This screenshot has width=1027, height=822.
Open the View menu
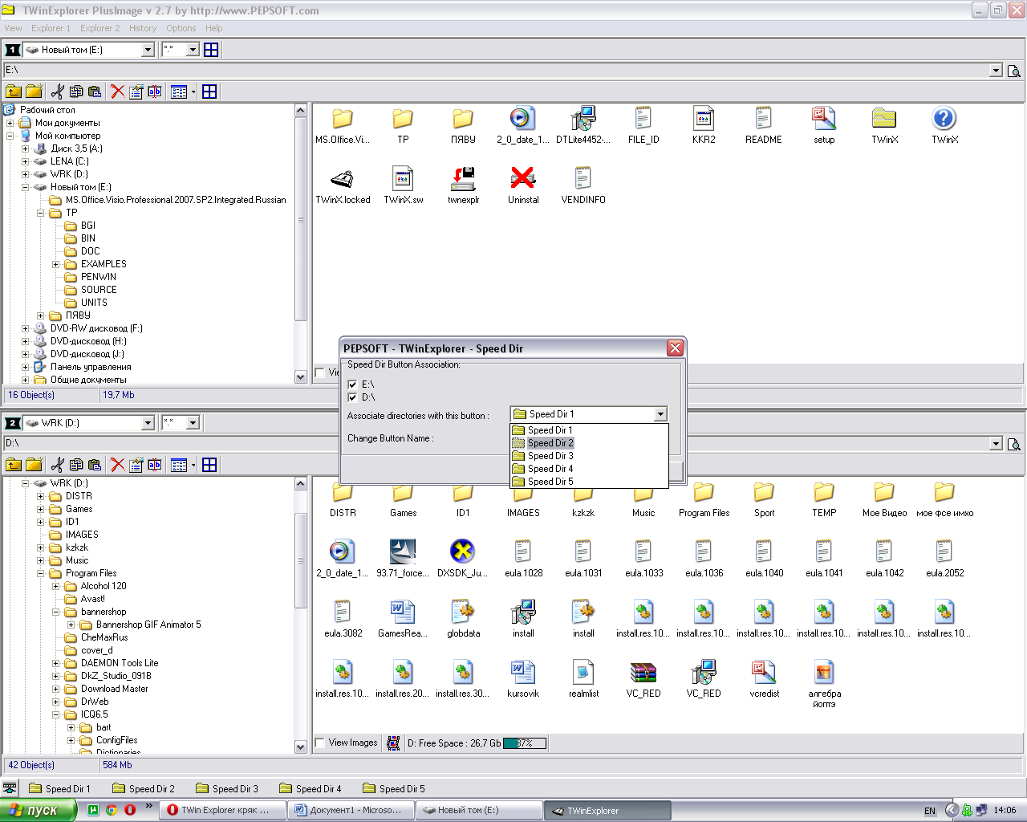(x=13, y=28)
